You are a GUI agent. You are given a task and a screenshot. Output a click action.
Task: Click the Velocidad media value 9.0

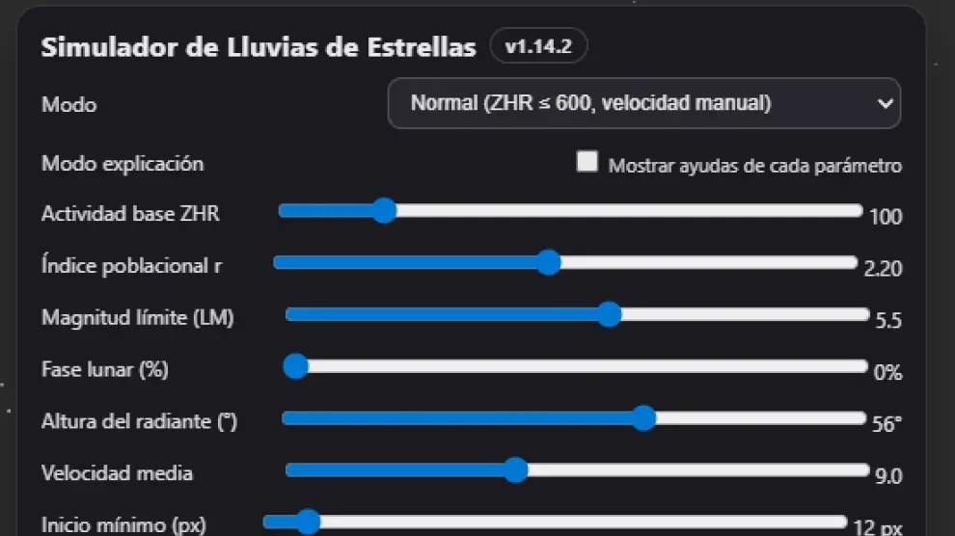coord(887,476)
